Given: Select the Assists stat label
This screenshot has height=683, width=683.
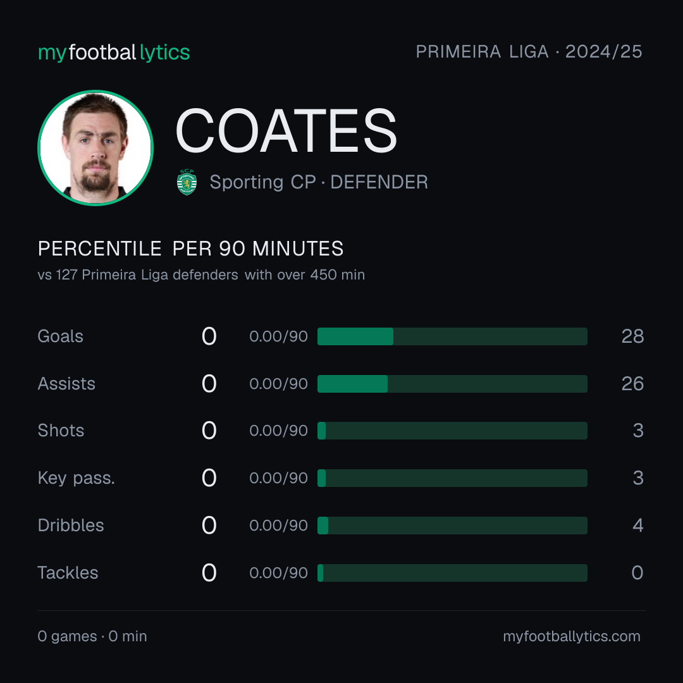Looking at the screenshot, I should click(x=66, y=384).
